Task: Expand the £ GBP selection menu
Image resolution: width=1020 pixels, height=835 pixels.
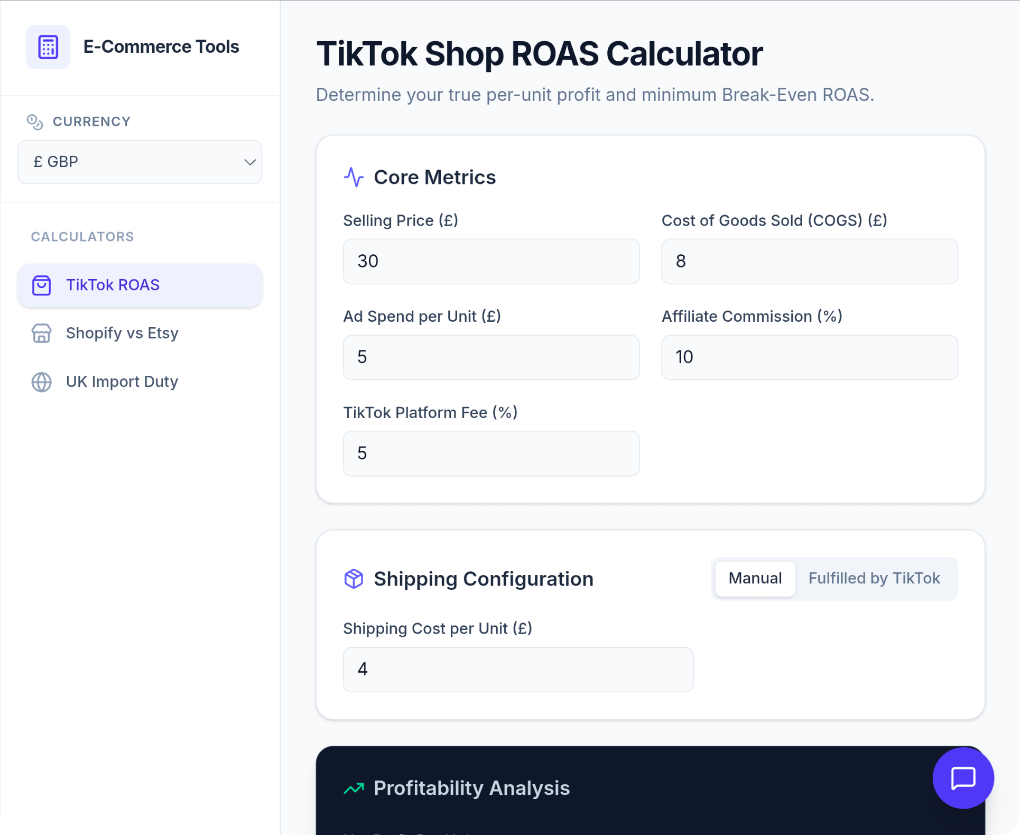Action: [x=140, y=162]
